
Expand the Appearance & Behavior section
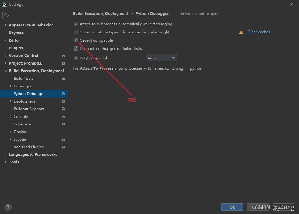point(5,25)
